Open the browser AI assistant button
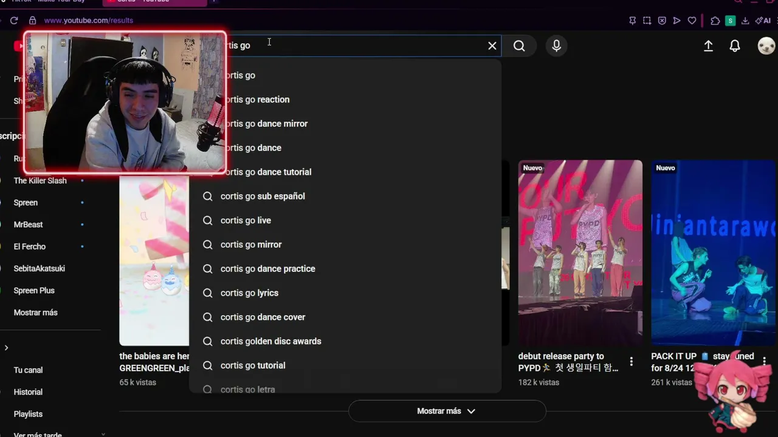The width and height of the screenshot is (778, 437). 763,21
